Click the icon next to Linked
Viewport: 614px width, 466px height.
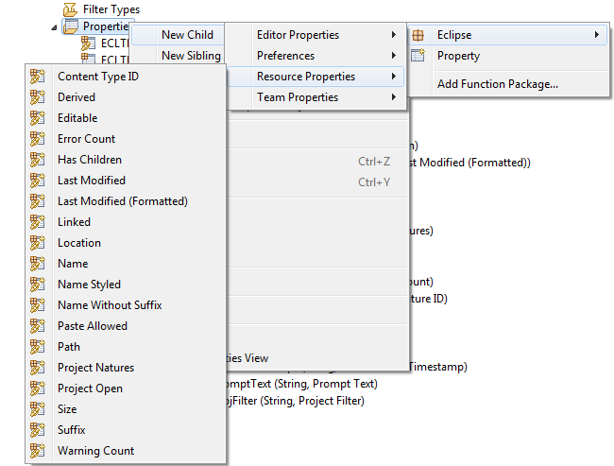click(38, 222)
